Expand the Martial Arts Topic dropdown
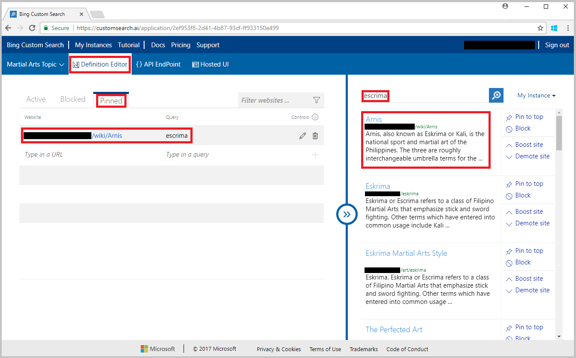The height and width of the screenshot is (358, 576). pyautogui.click(x=34, y=64)
